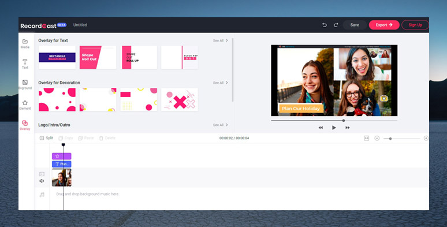See all Overlay for Decoration items

(x=221, y=83)
